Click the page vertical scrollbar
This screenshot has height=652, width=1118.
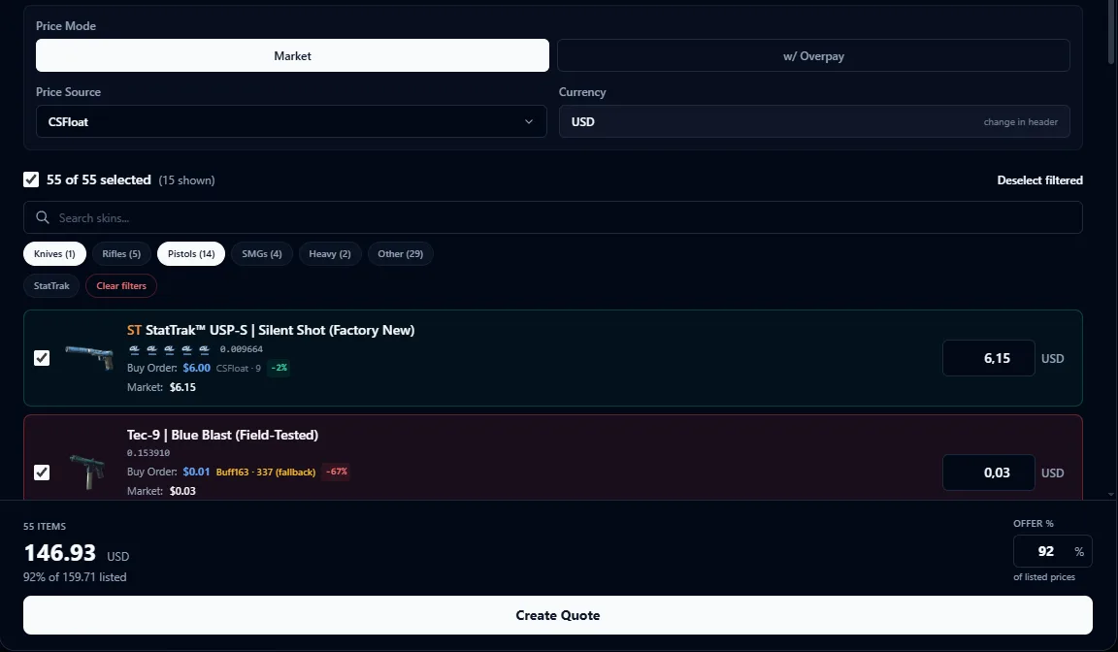pos(1112,32)
